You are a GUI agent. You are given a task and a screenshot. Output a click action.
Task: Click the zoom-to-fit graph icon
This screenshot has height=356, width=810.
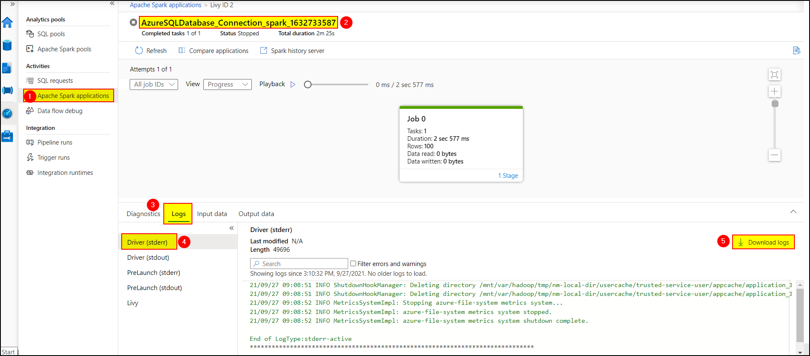coord(774,75)
